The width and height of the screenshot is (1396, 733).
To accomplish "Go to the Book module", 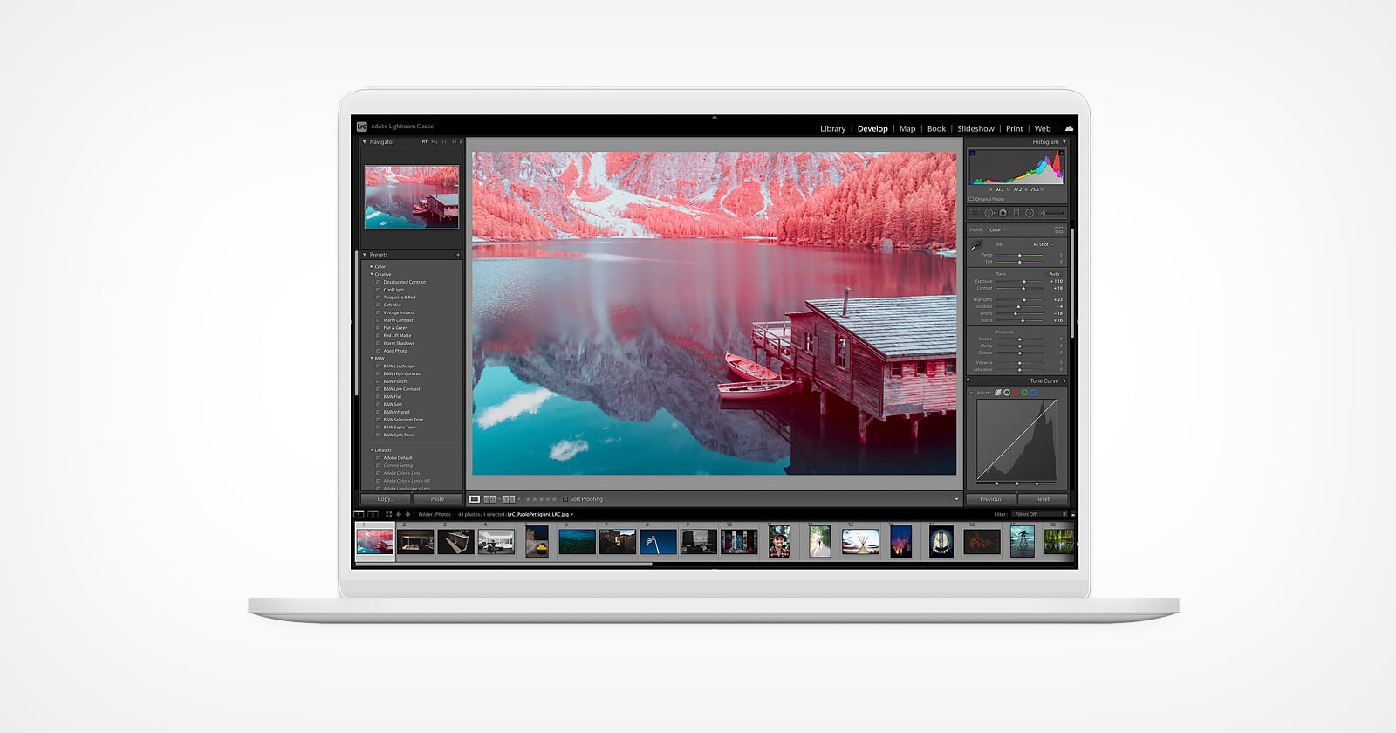I will (x=936, y=128).
